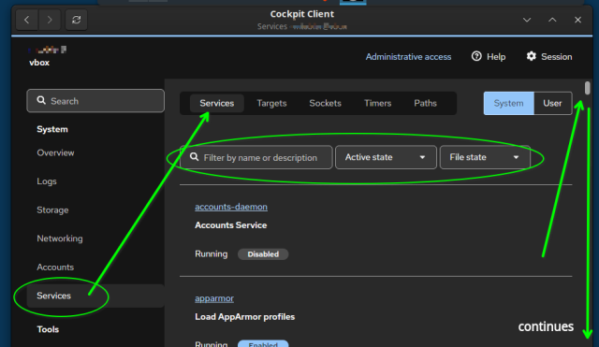Select System units toggle

(x=508, y=103)
